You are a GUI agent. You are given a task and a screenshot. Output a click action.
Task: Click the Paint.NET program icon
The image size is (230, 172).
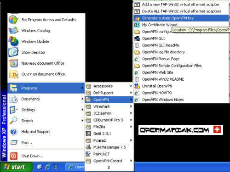tap(88, 154)
